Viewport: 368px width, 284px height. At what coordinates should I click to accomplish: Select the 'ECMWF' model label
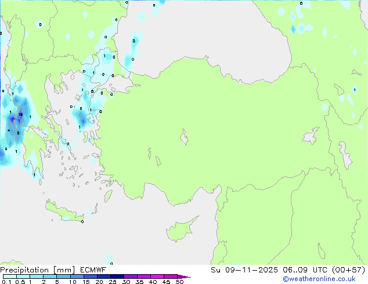pyautogui.click(x=93, y=270)
